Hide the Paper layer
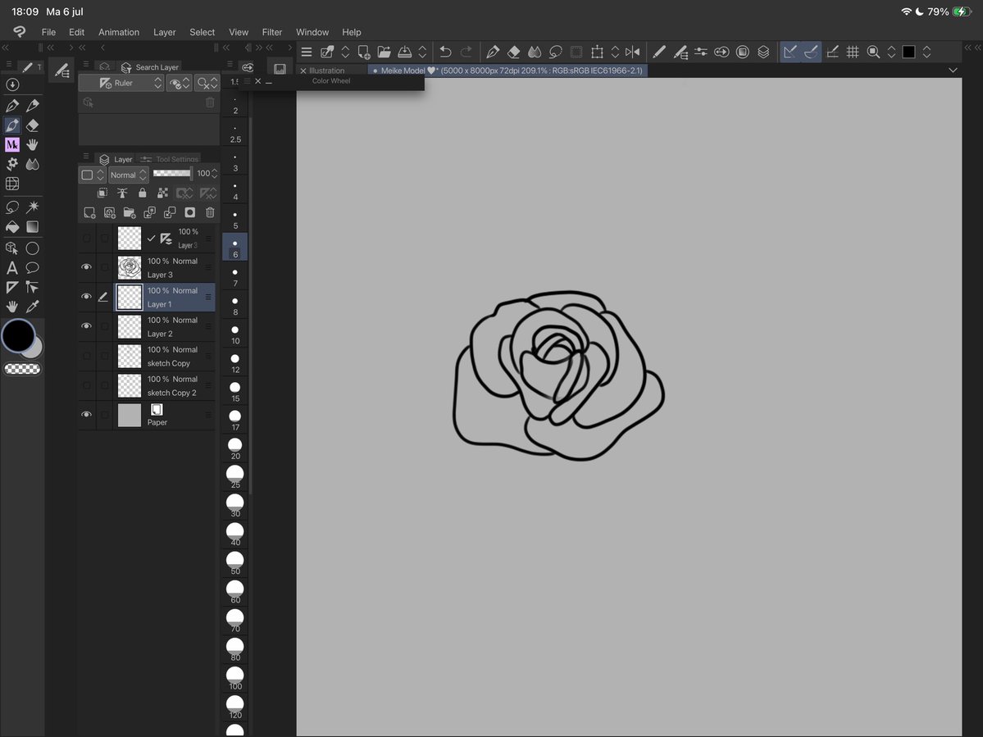Viewport: 983px width, 737px height. [x=87, y=415]
